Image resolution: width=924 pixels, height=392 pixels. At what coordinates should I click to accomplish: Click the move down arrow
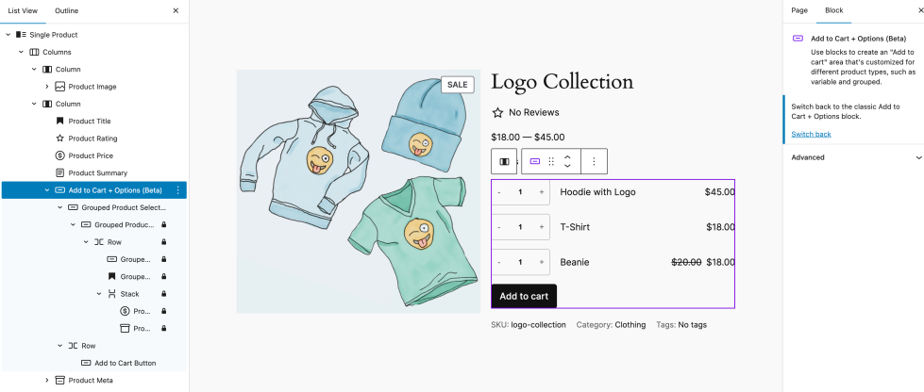(567, 166)
